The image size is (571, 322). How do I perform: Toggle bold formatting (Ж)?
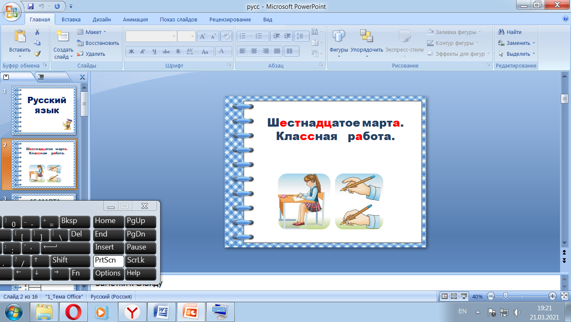tap(131, 52)
